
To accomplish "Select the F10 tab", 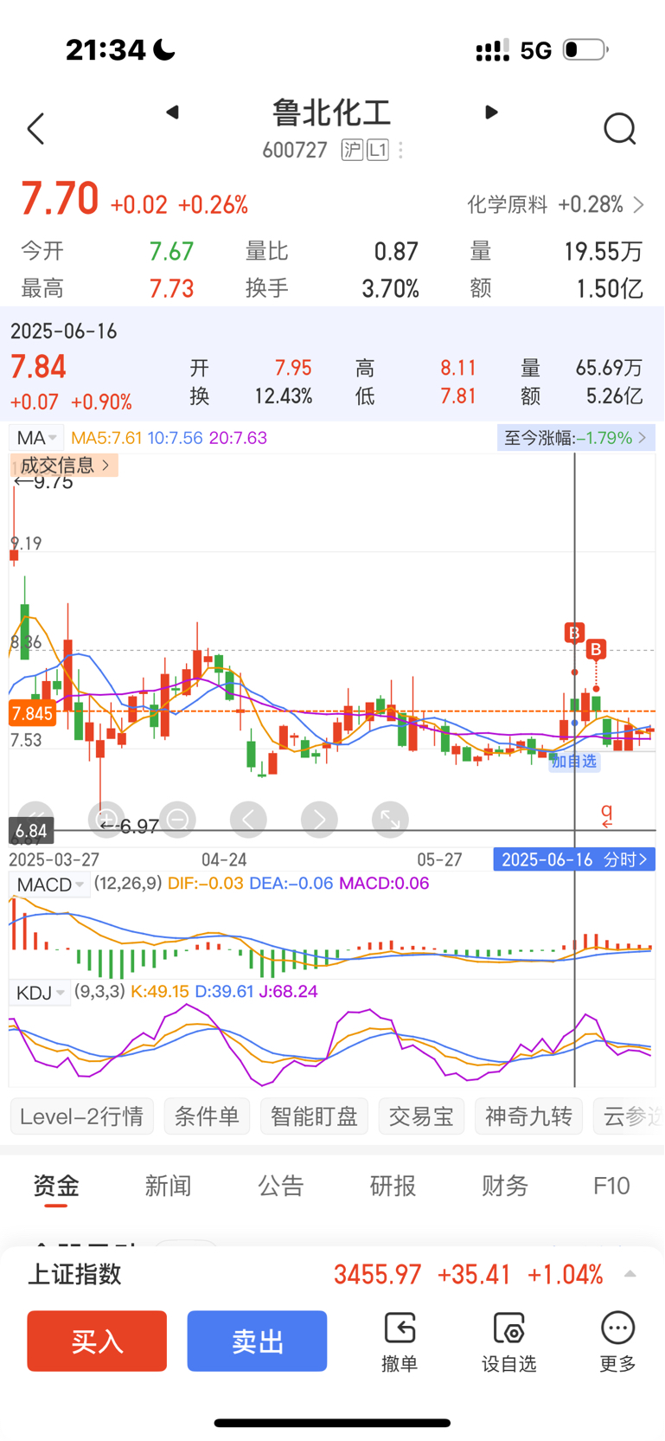I will click(x=611, y=1186).
